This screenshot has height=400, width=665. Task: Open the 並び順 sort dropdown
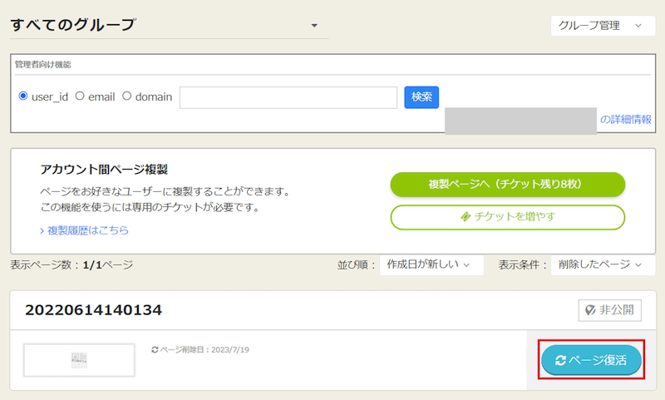[429, 264]
